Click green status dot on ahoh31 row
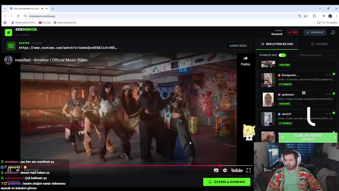This screenshot has height=191, width=339. point(334,113)
